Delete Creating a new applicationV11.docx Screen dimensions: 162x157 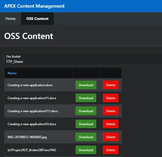pos(111,111)
